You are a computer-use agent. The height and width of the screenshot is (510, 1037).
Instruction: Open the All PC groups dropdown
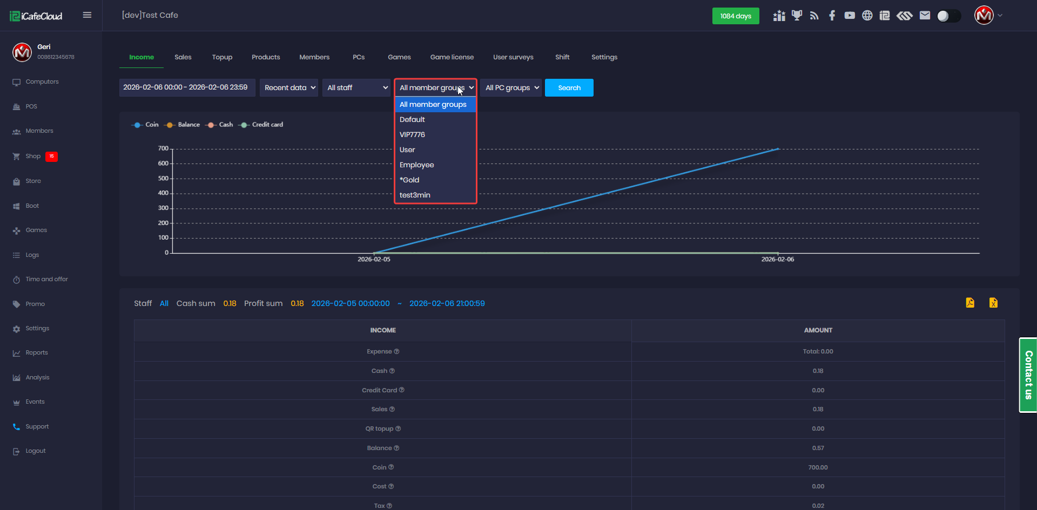[x=511, y=88]
